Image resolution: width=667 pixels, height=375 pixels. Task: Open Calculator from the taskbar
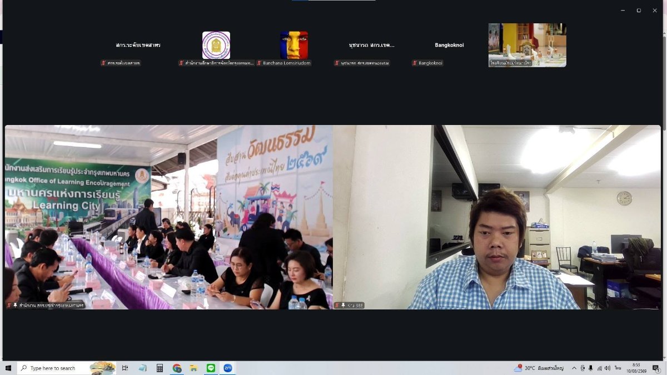pos(160,368)
